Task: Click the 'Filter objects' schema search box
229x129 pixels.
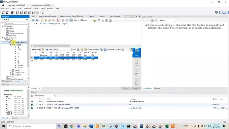Action: [16, 23]
